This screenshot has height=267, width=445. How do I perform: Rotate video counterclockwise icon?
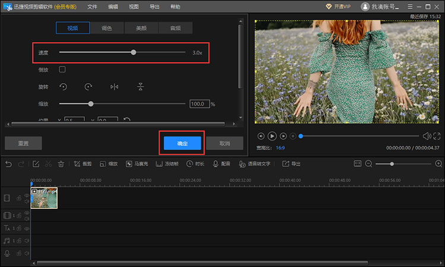click(63, 87)
